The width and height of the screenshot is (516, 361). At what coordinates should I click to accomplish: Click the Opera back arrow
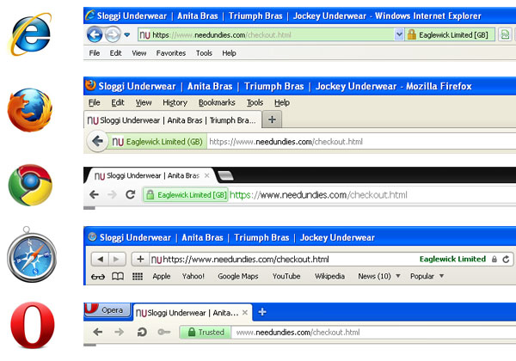point(98,332)
